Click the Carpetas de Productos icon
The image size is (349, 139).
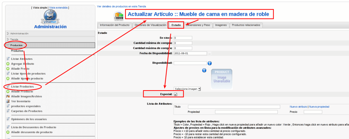click(8, 111)
